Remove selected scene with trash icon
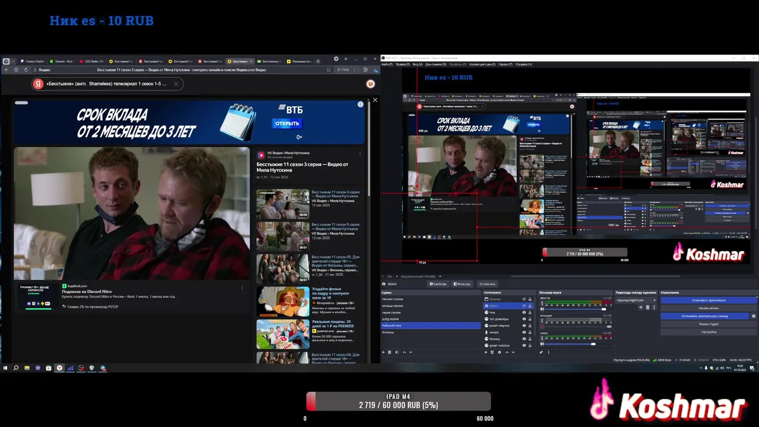Screen dimensions: 759x427 [390, 352]
